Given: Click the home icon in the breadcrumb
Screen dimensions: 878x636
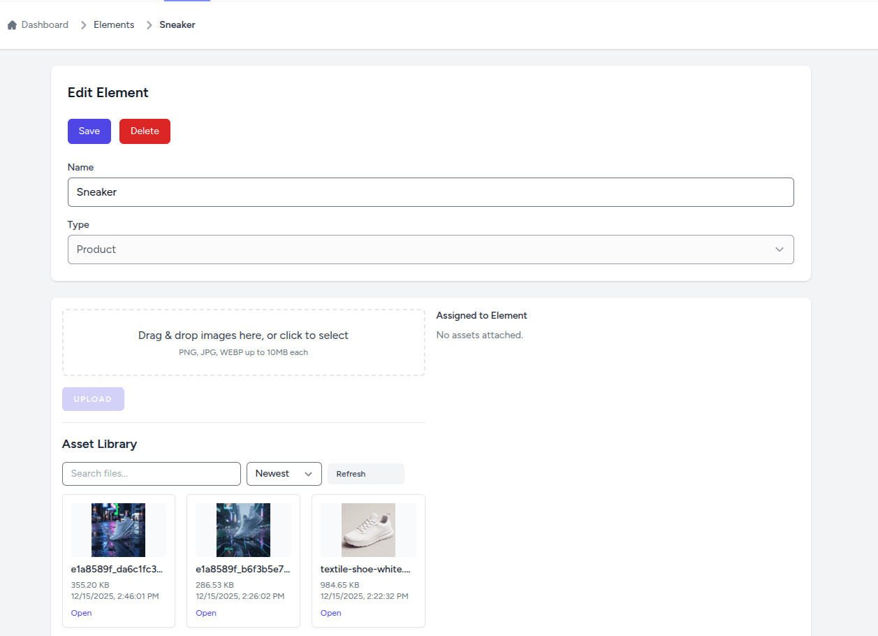Looking at the screenshot, I should (12, 24).
